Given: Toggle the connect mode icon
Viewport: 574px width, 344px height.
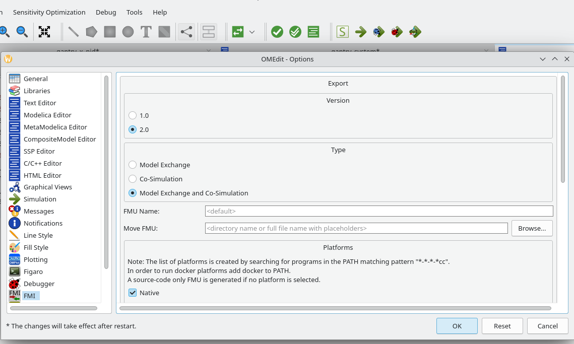Looking at the screenshot, I should 186,32.
